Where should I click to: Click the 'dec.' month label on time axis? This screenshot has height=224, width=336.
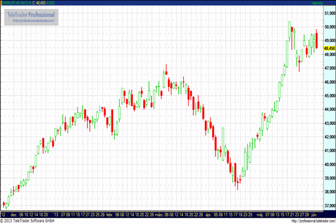tap(12, 214)
